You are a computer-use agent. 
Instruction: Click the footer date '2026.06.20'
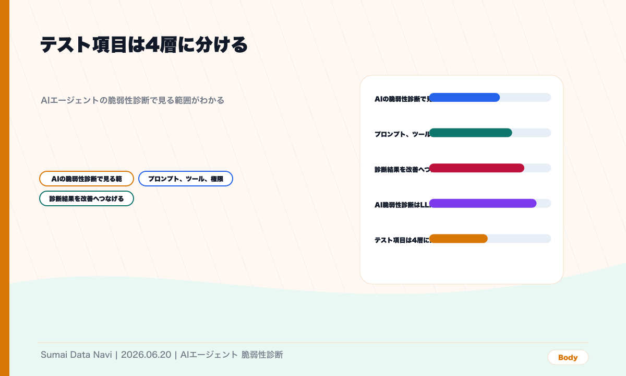[146, 355]
